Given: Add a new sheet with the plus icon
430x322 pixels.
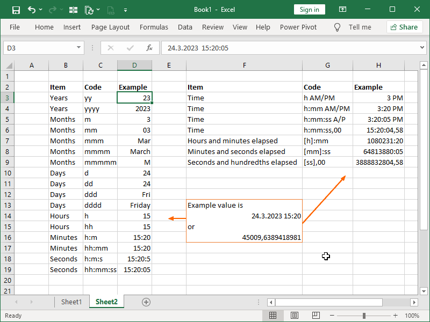Looking at the screenshot, I should click(146, 302).
